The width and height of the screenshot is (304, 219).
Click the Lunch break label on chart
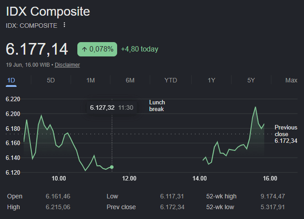[x=157, y=106]
